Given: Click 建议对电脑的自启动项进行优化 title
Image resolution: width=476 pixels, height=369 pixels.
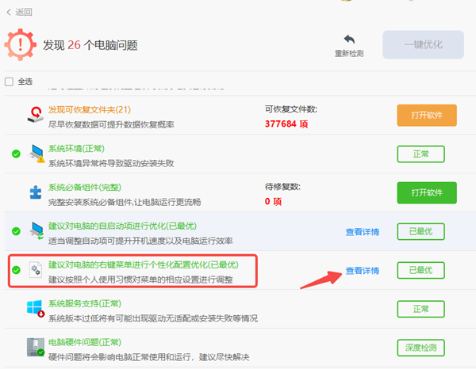Looking at the screenshot, I should coord(122,226).
